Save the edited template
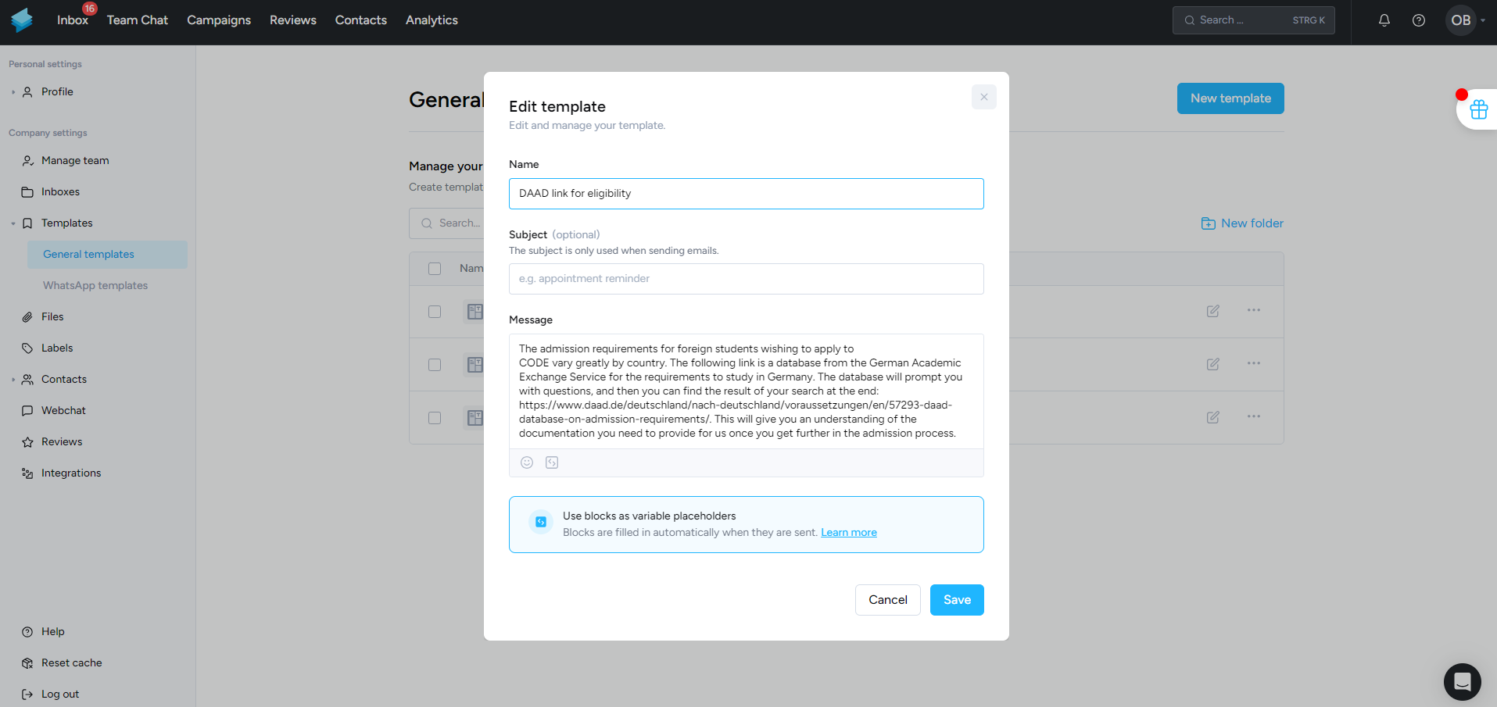The image size is (1497, 707). click(957, 600)
